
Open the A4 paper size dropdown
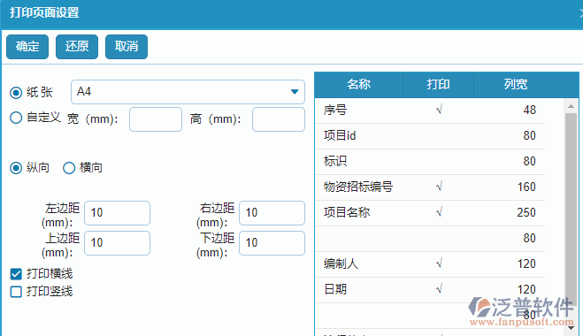[188, 92]
